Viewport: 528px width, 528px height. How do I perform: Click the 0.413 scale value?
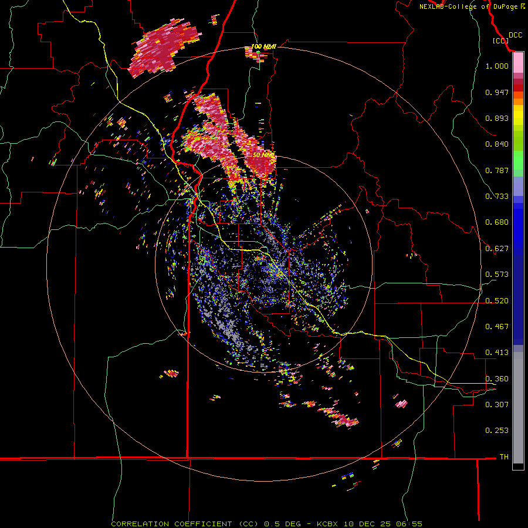tap(497, 353)
